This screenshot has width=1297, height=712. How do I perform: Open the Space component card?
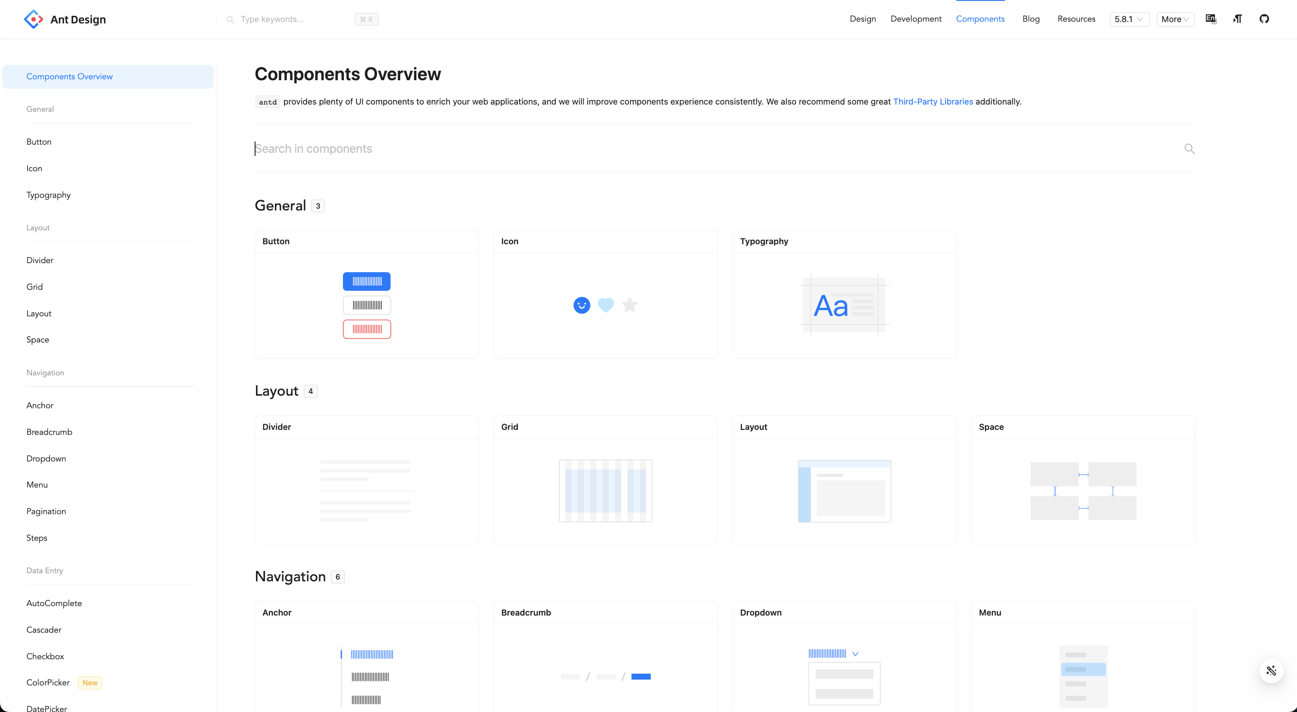[x=1083, y=480]
